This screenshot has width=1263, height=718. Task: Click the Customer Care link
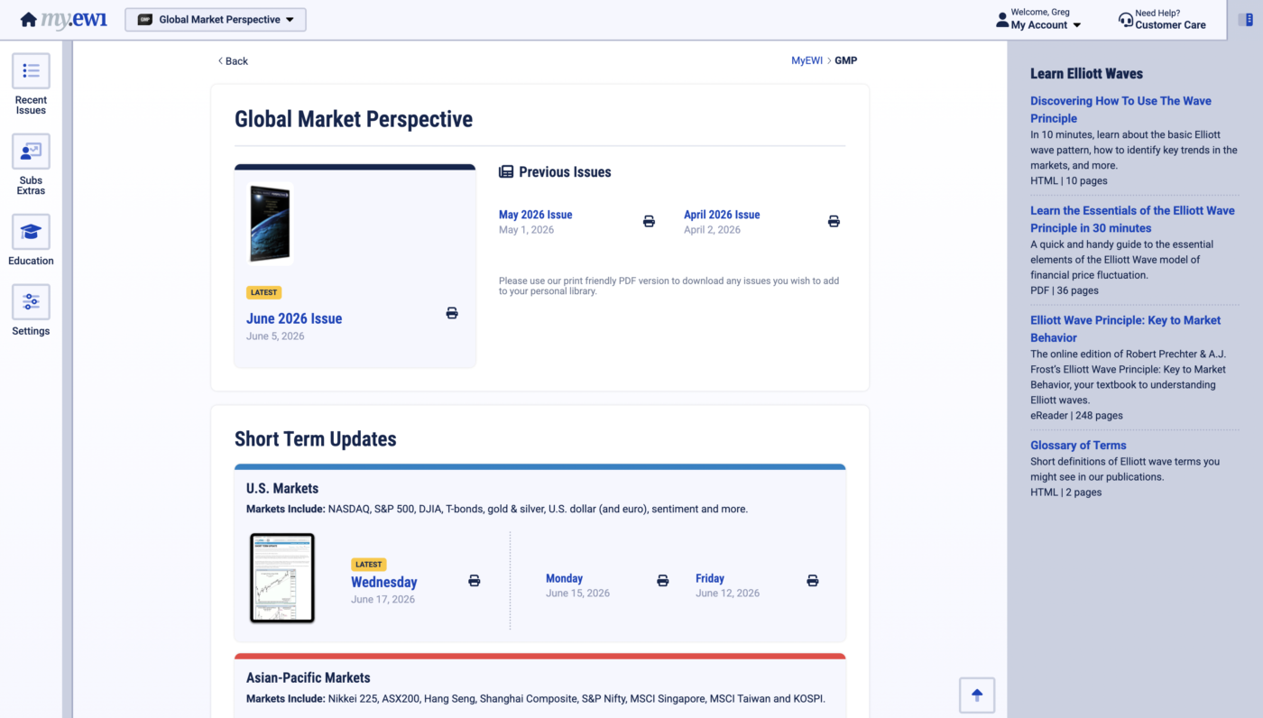(1170, 25)
